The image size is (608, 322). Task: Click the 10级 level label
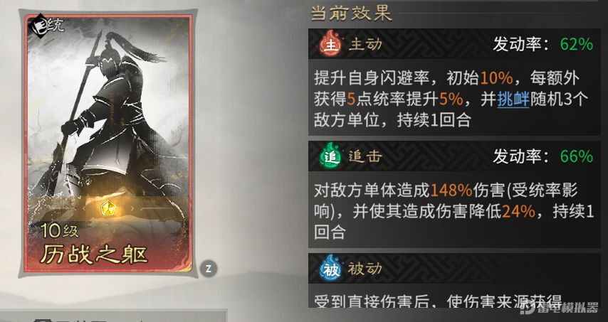tap(60, 231)
